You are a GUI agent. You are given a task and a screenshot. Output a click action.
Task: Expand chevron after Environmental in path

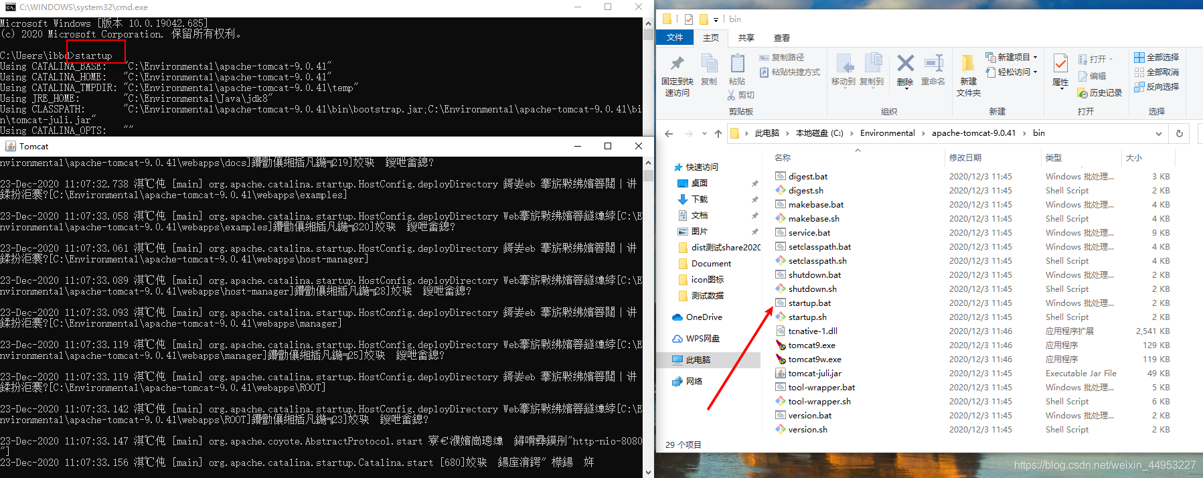coord(924,133)
